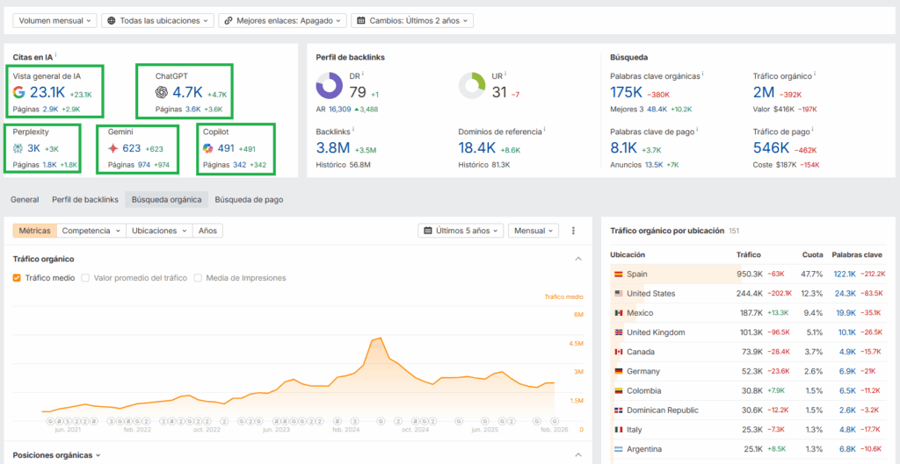Open the Mejores enlaces: Apagado dropdown
The height and width of the screenshot is (464, 900).
click(x=282, y=21)
